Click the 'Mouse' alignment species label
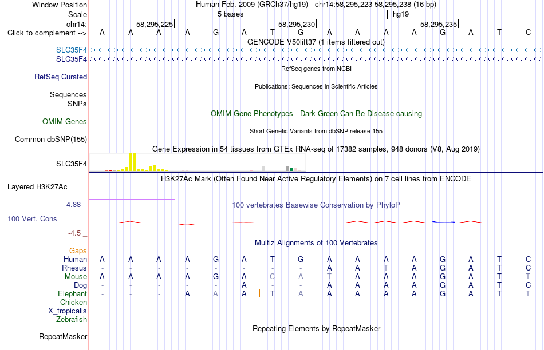This screenshot has height=350, width=544. point(76,277)
